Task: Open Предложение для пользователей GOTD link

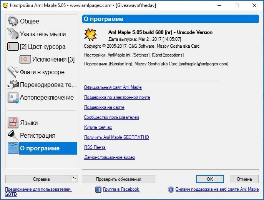Action: tap(38, 192)
